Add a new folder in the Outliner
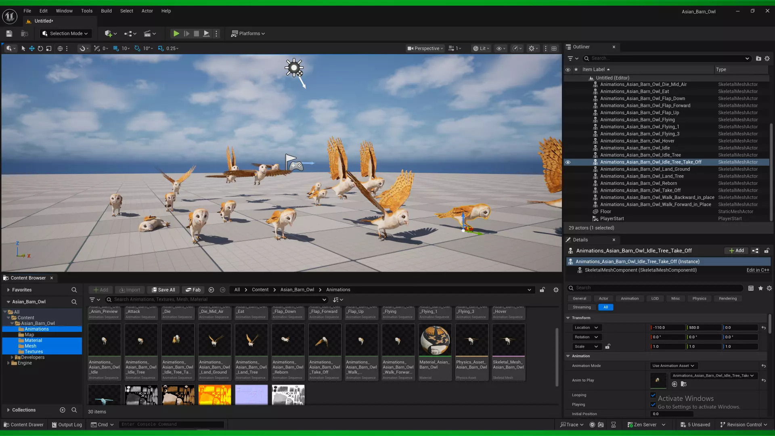Screen dimensions: 775x436 758,59
